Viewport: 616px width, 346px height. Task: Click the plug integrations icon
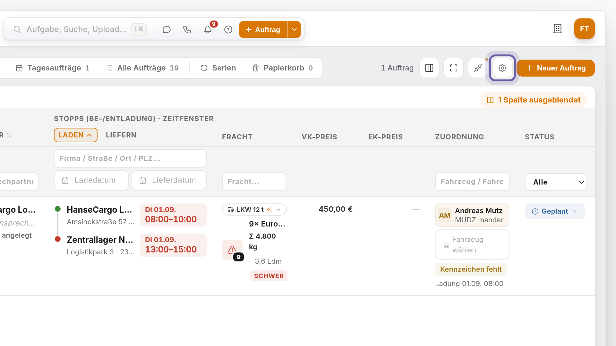tap(478, 68)
